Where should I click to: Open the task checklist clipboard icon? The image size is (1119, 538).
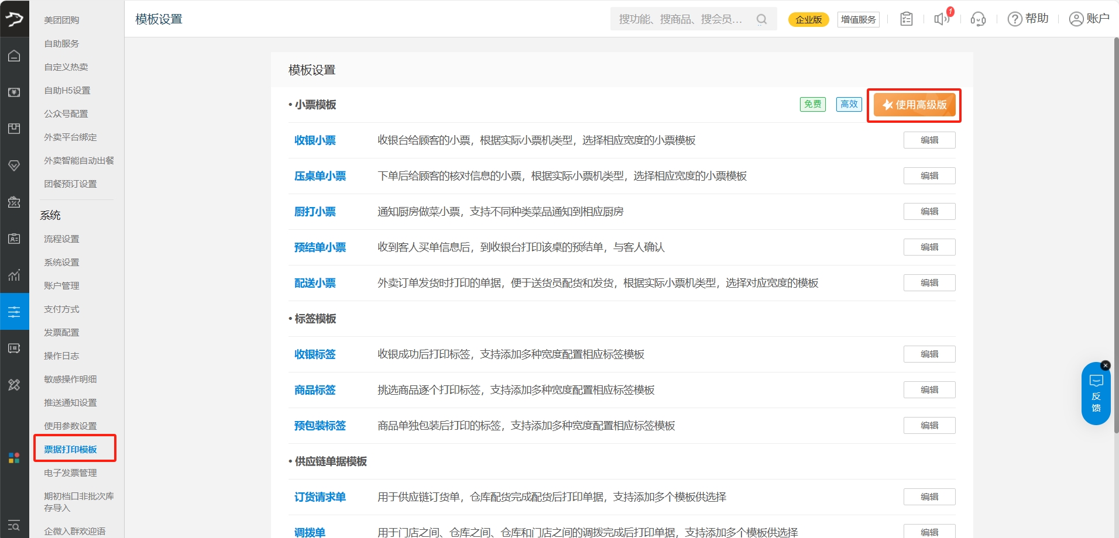906,19
